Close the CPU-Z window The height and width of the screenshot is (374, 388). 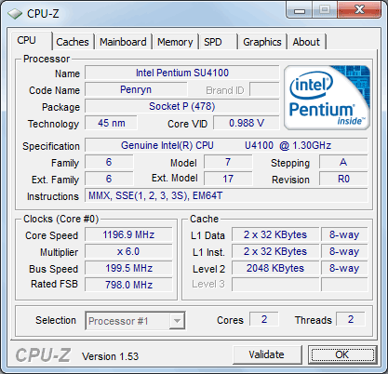[x=359, y=10]
